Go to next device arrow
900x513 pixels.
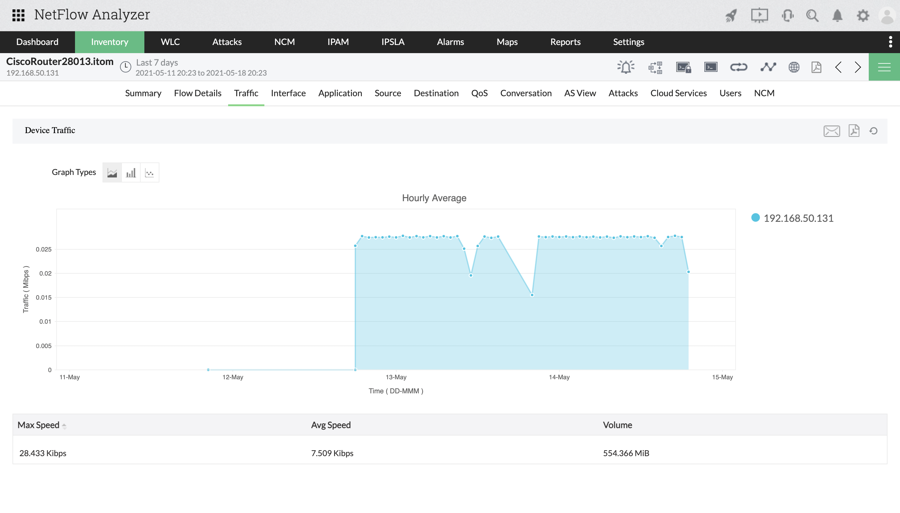[x=858, y=67]
